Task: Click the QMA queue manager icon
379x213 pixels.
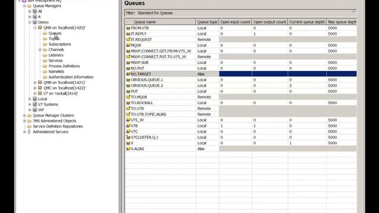Action: pos(40,28)
